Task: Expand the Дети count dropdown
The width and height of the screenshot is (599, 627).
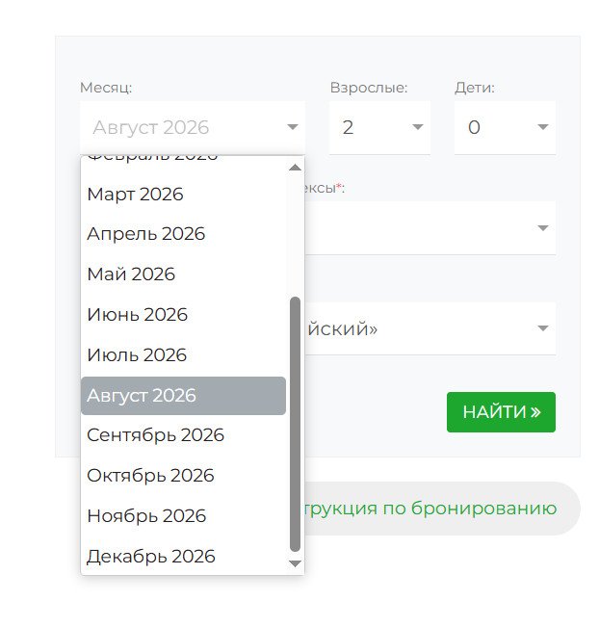Action: pyautogui.click(x=543, y=127)
